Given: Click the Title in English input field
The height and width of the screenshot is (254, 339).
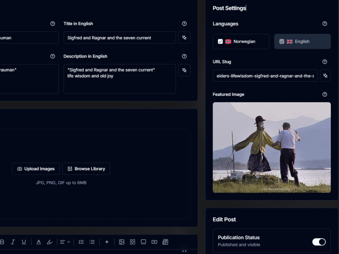Looking at the screenshot, I should point(120,38).
